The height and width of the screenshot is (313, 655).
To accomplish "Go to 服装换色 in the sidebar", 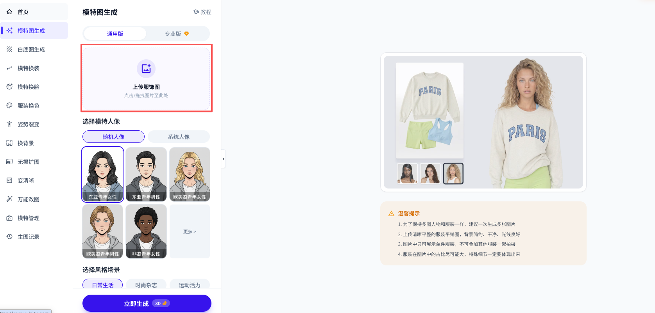I will (34, 105).
